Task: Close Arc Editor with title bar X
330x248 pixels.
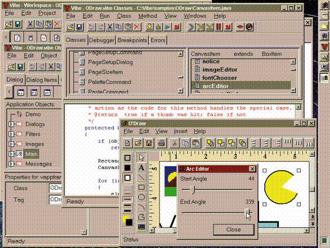Action: (x=252, y=169)
